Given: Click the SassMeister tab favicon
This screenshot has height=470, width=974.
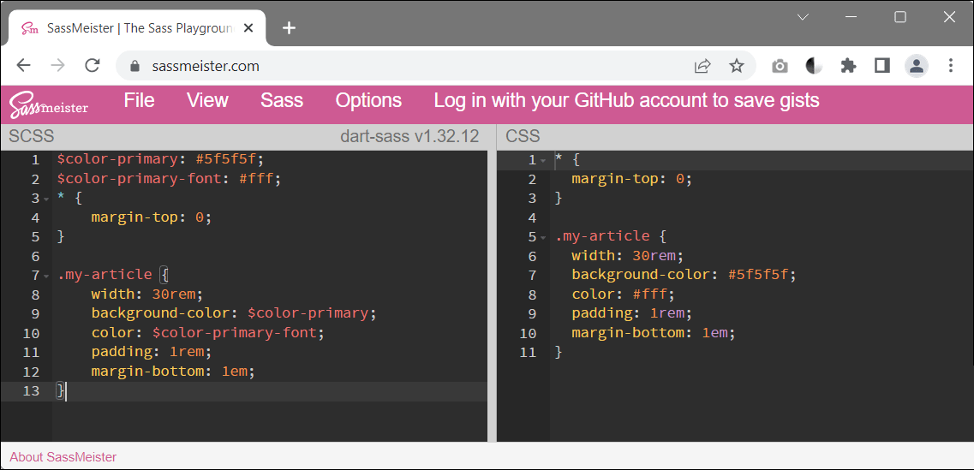Looking at the screenshot, I should click(x=29, y=28).
